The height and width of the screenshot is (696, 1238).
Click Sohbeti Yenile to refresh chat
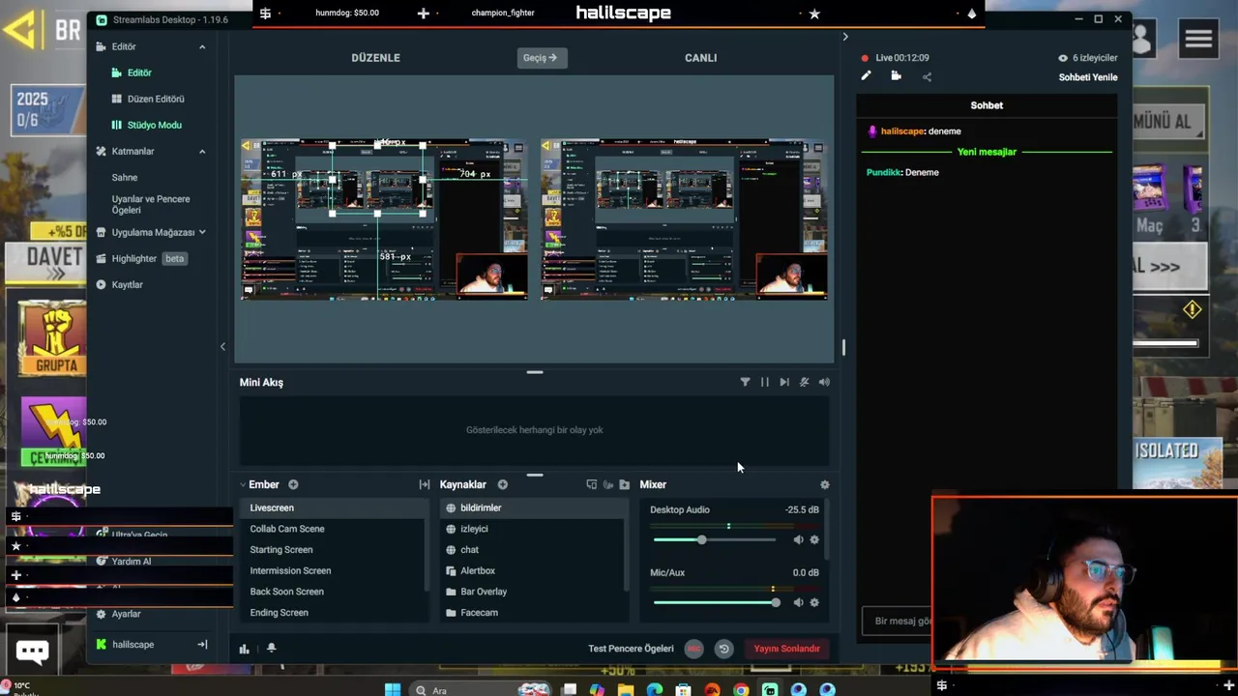click(x=1088, y=77)
